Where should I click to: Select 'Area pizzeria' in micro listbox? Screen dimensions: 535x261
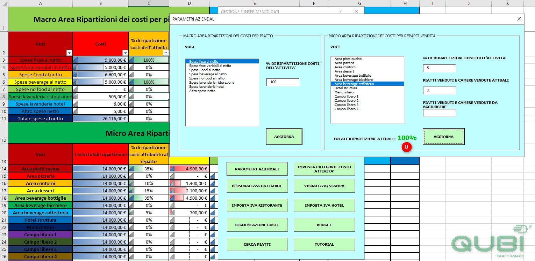tap(368, 63)
